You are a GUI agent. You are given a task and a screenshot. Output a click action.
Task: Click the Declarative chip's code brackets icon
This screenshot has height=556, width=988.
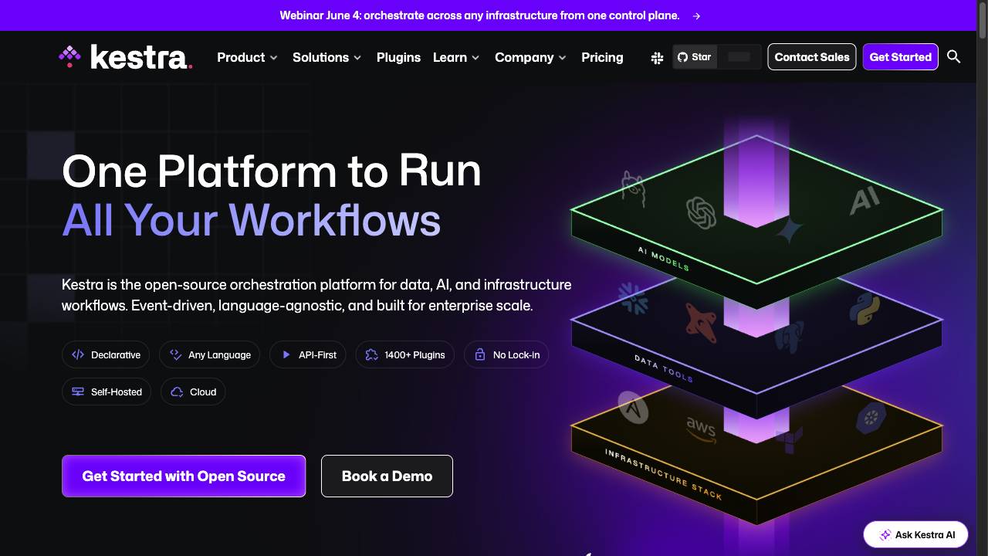point(78,355)
